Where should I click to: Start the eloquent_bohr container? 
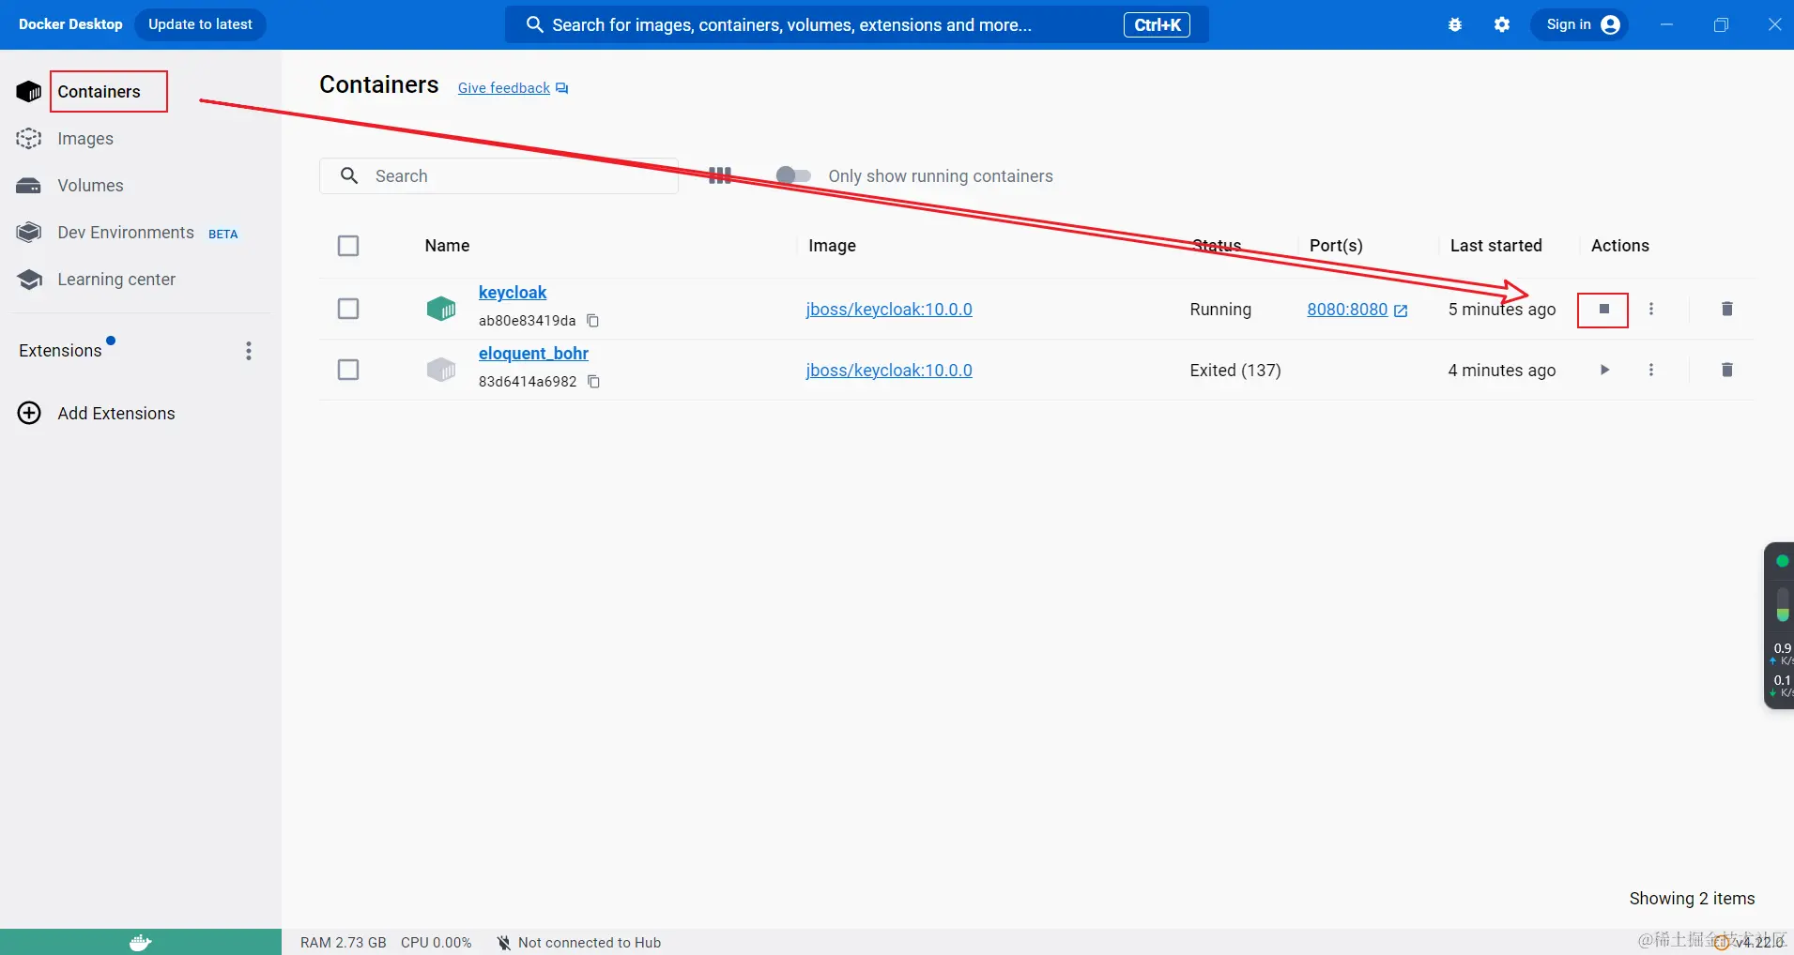[x=1604, y=370]
